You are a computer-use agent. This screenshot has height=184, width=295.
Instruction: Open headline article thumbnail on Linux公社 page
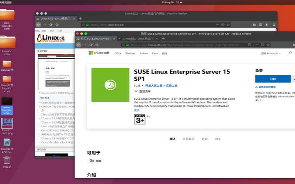pyautogui.click(x=56, y=72)
